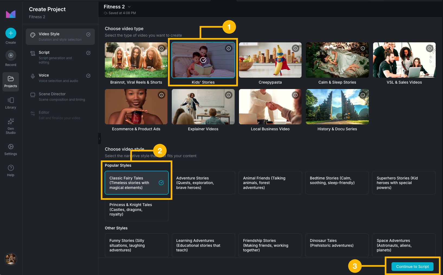443x275 pixels.
Task: Click the info icon on History & Docu Series
Action: (363, 95)
